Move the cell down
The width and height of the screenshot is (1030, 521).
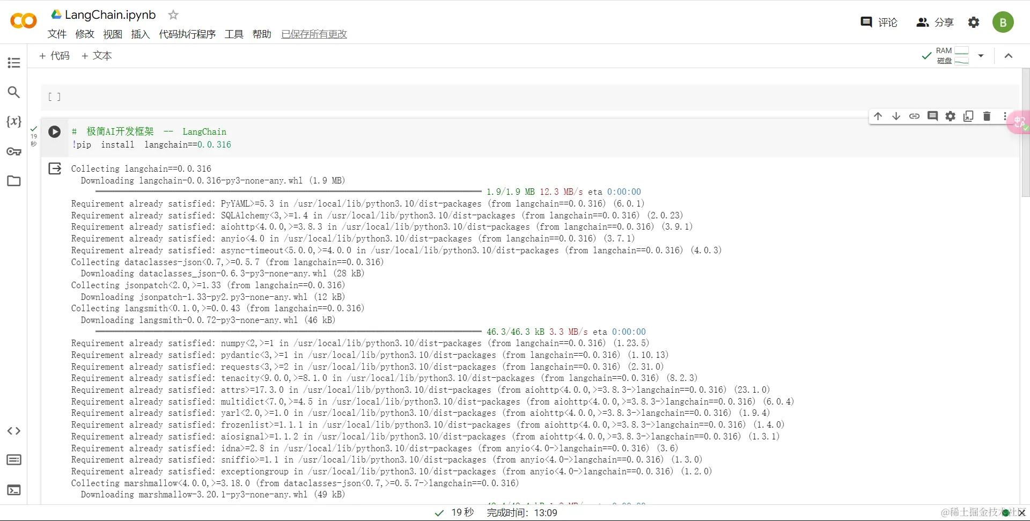tap(896, 116)
